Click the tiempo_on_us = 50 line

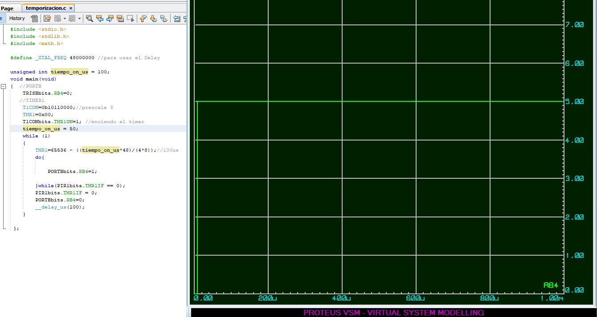pos(50,129)
